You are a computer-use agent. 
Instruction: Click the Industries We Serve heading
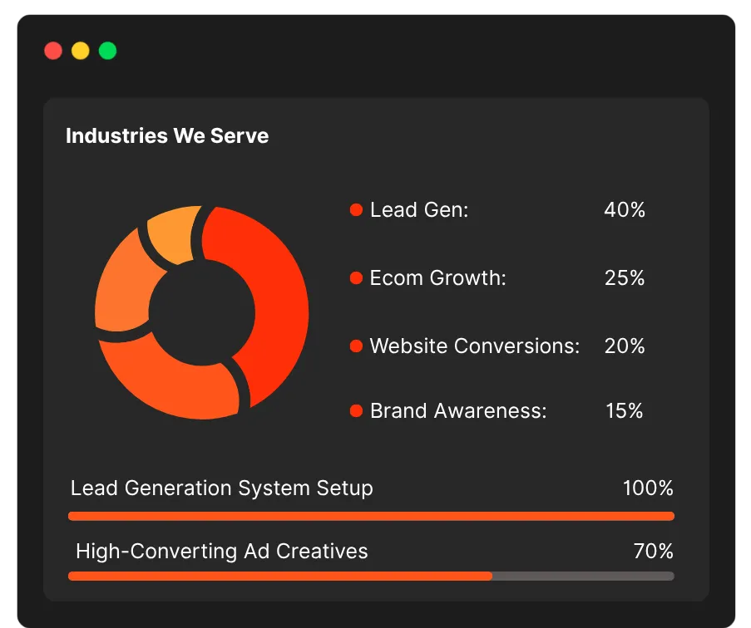point(167,136)
